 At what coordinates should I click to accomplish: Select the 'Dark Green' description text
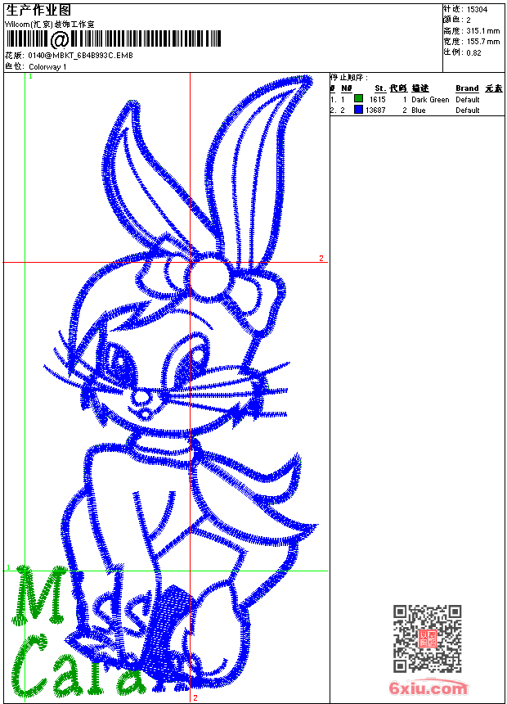pyautogui.click(x=430, y=100)
